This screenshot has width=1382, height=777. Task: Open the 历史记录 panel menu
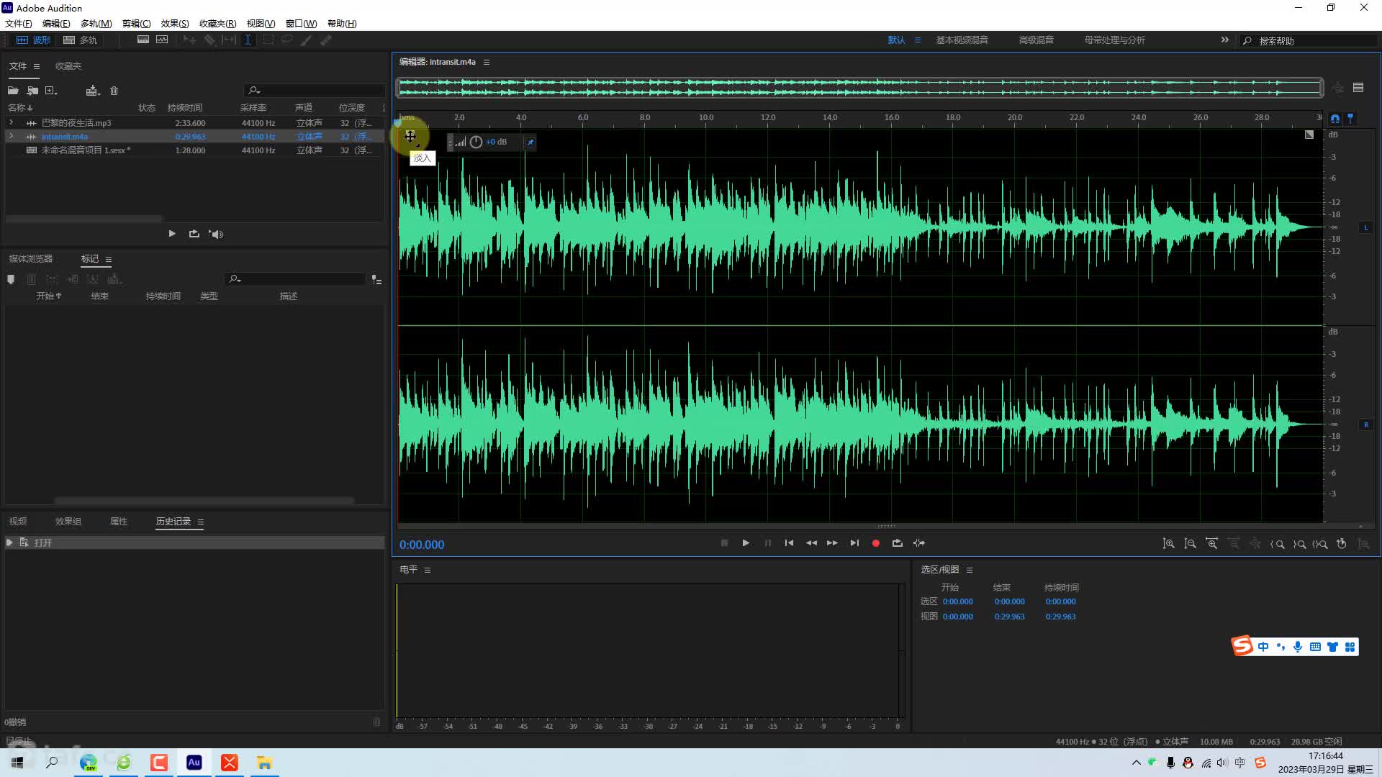click(x=201, y=522)
